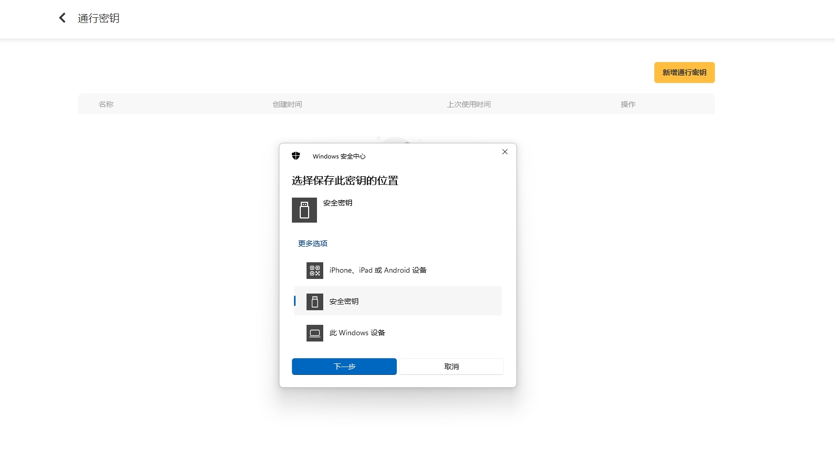This screenshot has height=451, width=835.
Task: Click the small USB key icon in options list
Action: click(315, 301)
